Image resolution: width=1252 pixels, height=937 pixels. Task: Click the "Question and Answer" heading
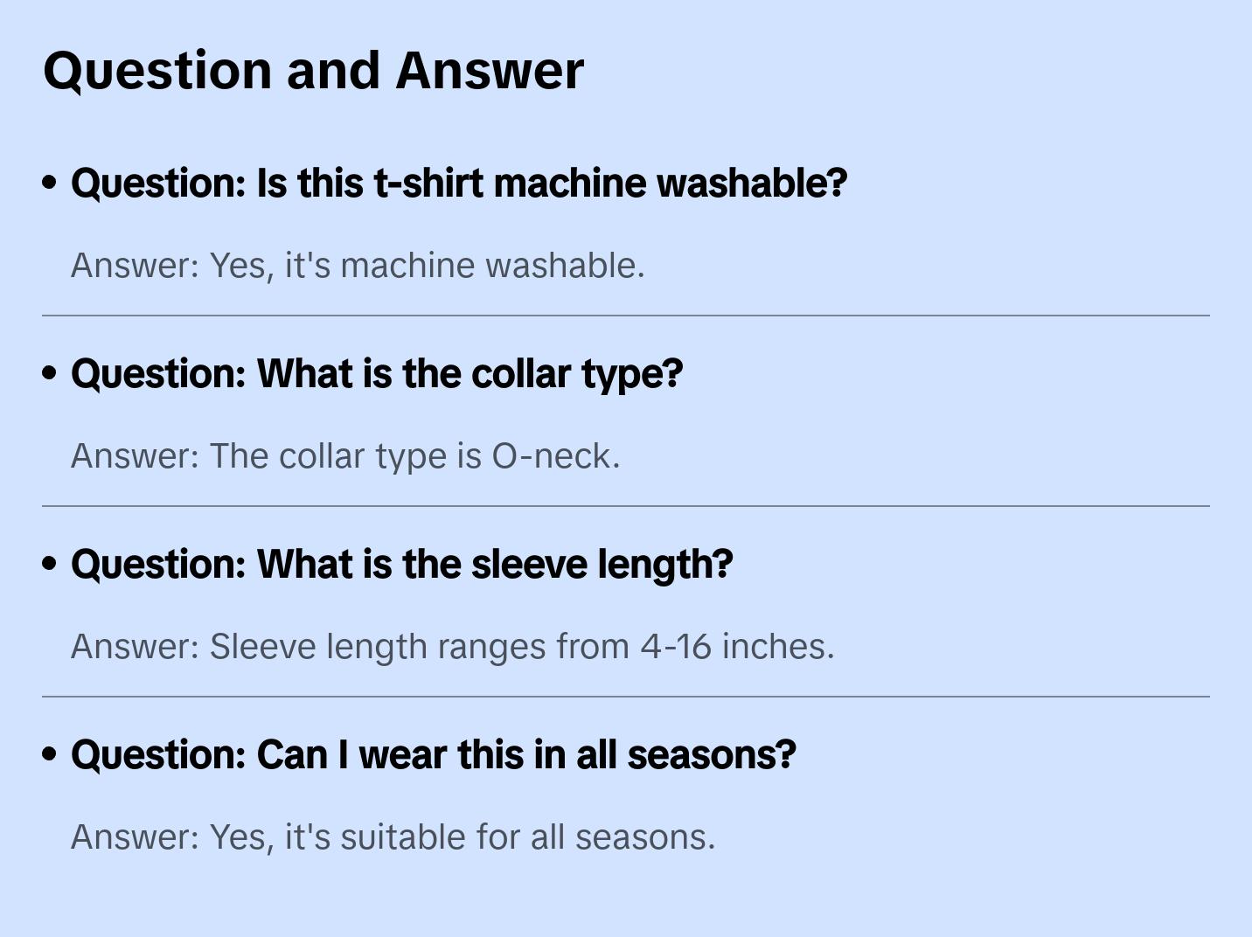313,70
